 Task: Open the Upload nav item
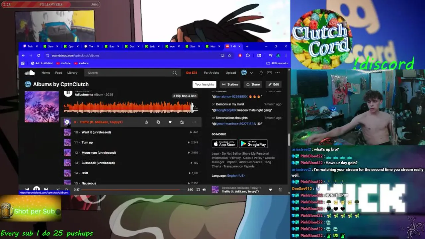231,73
